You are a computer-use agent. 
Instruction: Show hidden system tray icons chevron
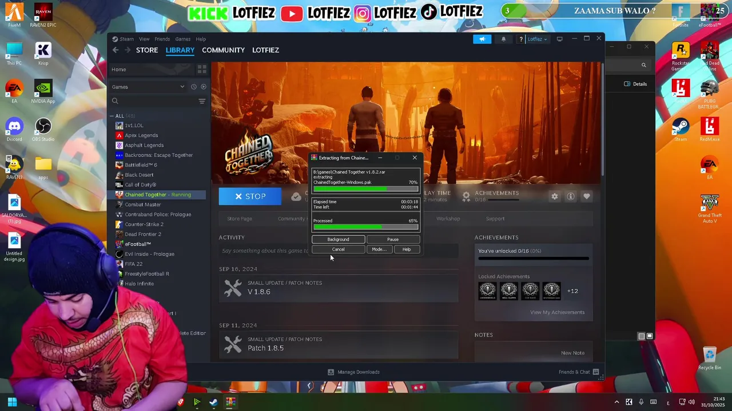click(x=616, y=402)
